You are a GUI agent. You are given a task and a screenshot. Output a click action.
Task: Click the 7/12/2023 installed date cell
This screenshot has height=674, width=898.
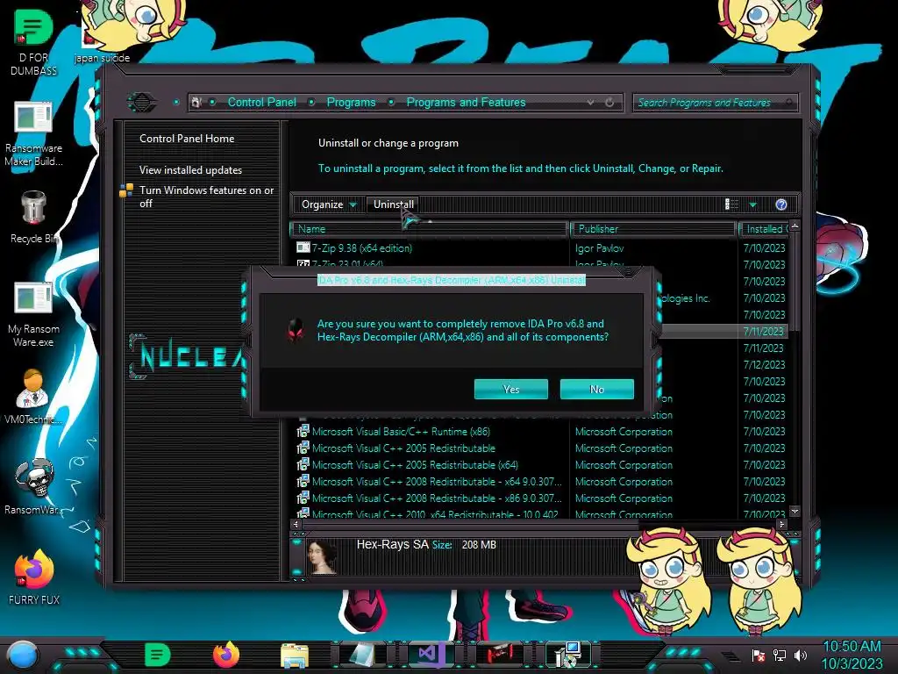[x=764, y=364]
